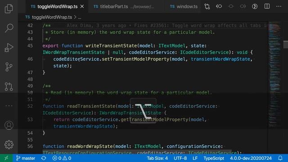Click the readWordWrapState function name
The image size is (288, 162).
pyautogui.click(x=90, y=146)
